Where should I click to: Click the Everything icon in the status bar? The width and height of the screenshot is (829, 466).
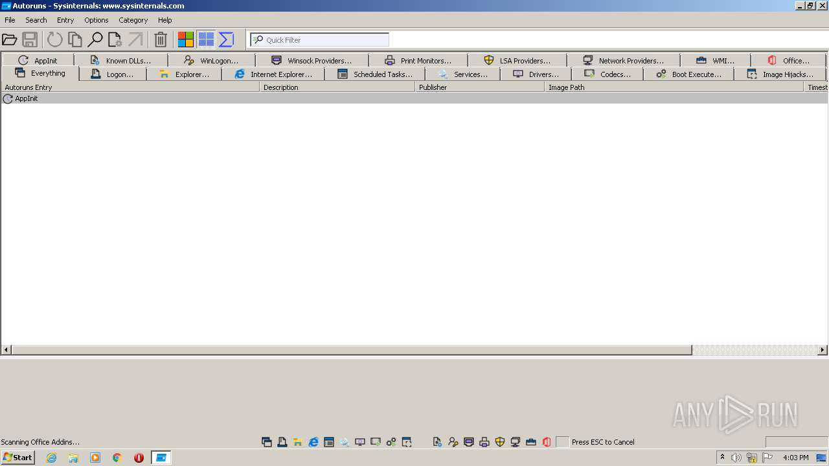[267, 442]
